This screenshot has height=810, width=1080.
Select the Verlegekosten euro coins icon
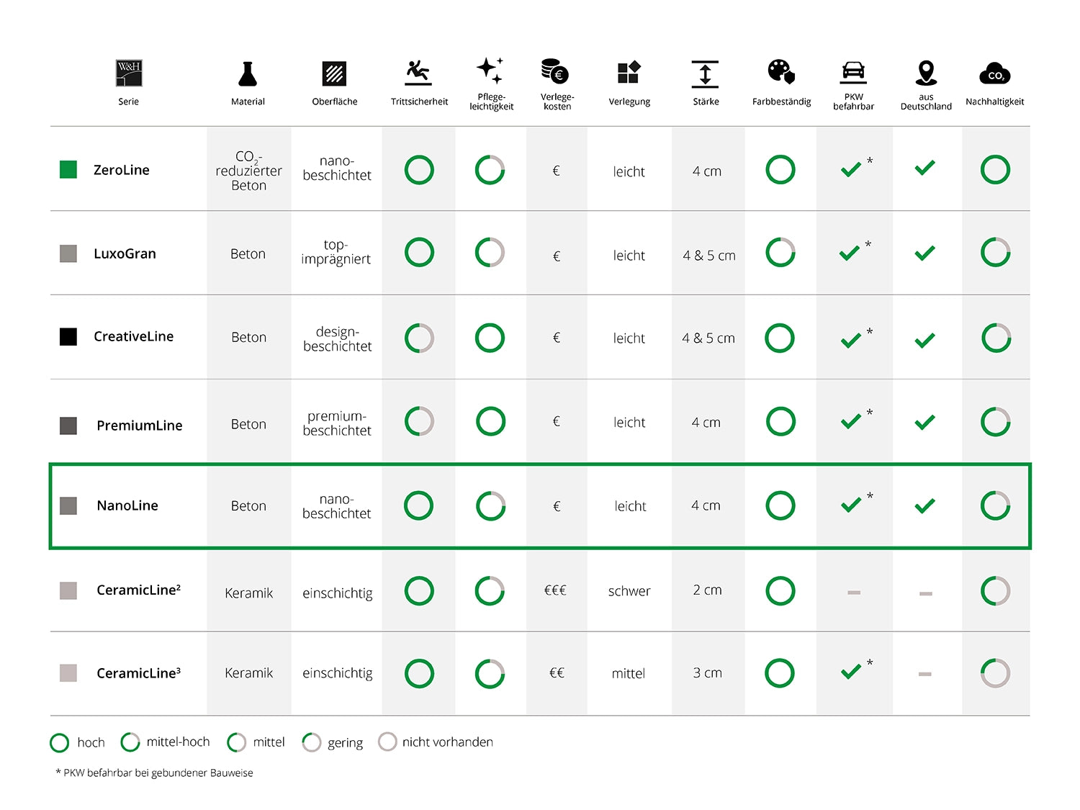click(x=555, y=71)
